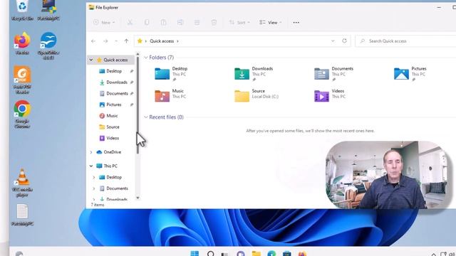Select Foxit PDF Reader desktop shortcut

tap(22, 80)
